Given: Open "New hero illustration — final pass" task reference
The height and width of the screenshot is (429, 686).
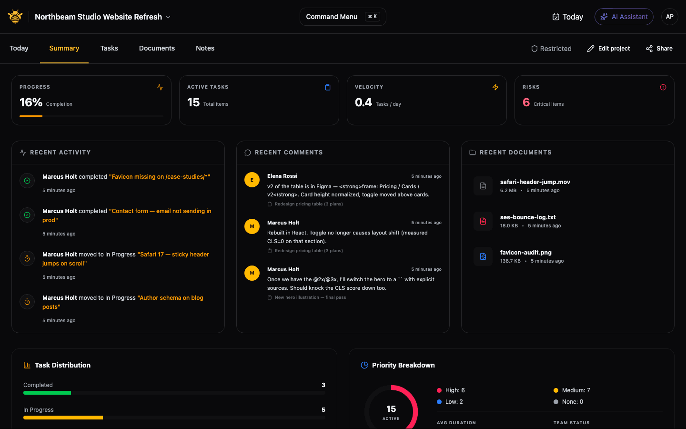Looking at the screenshot, I should tap(310, 297).
